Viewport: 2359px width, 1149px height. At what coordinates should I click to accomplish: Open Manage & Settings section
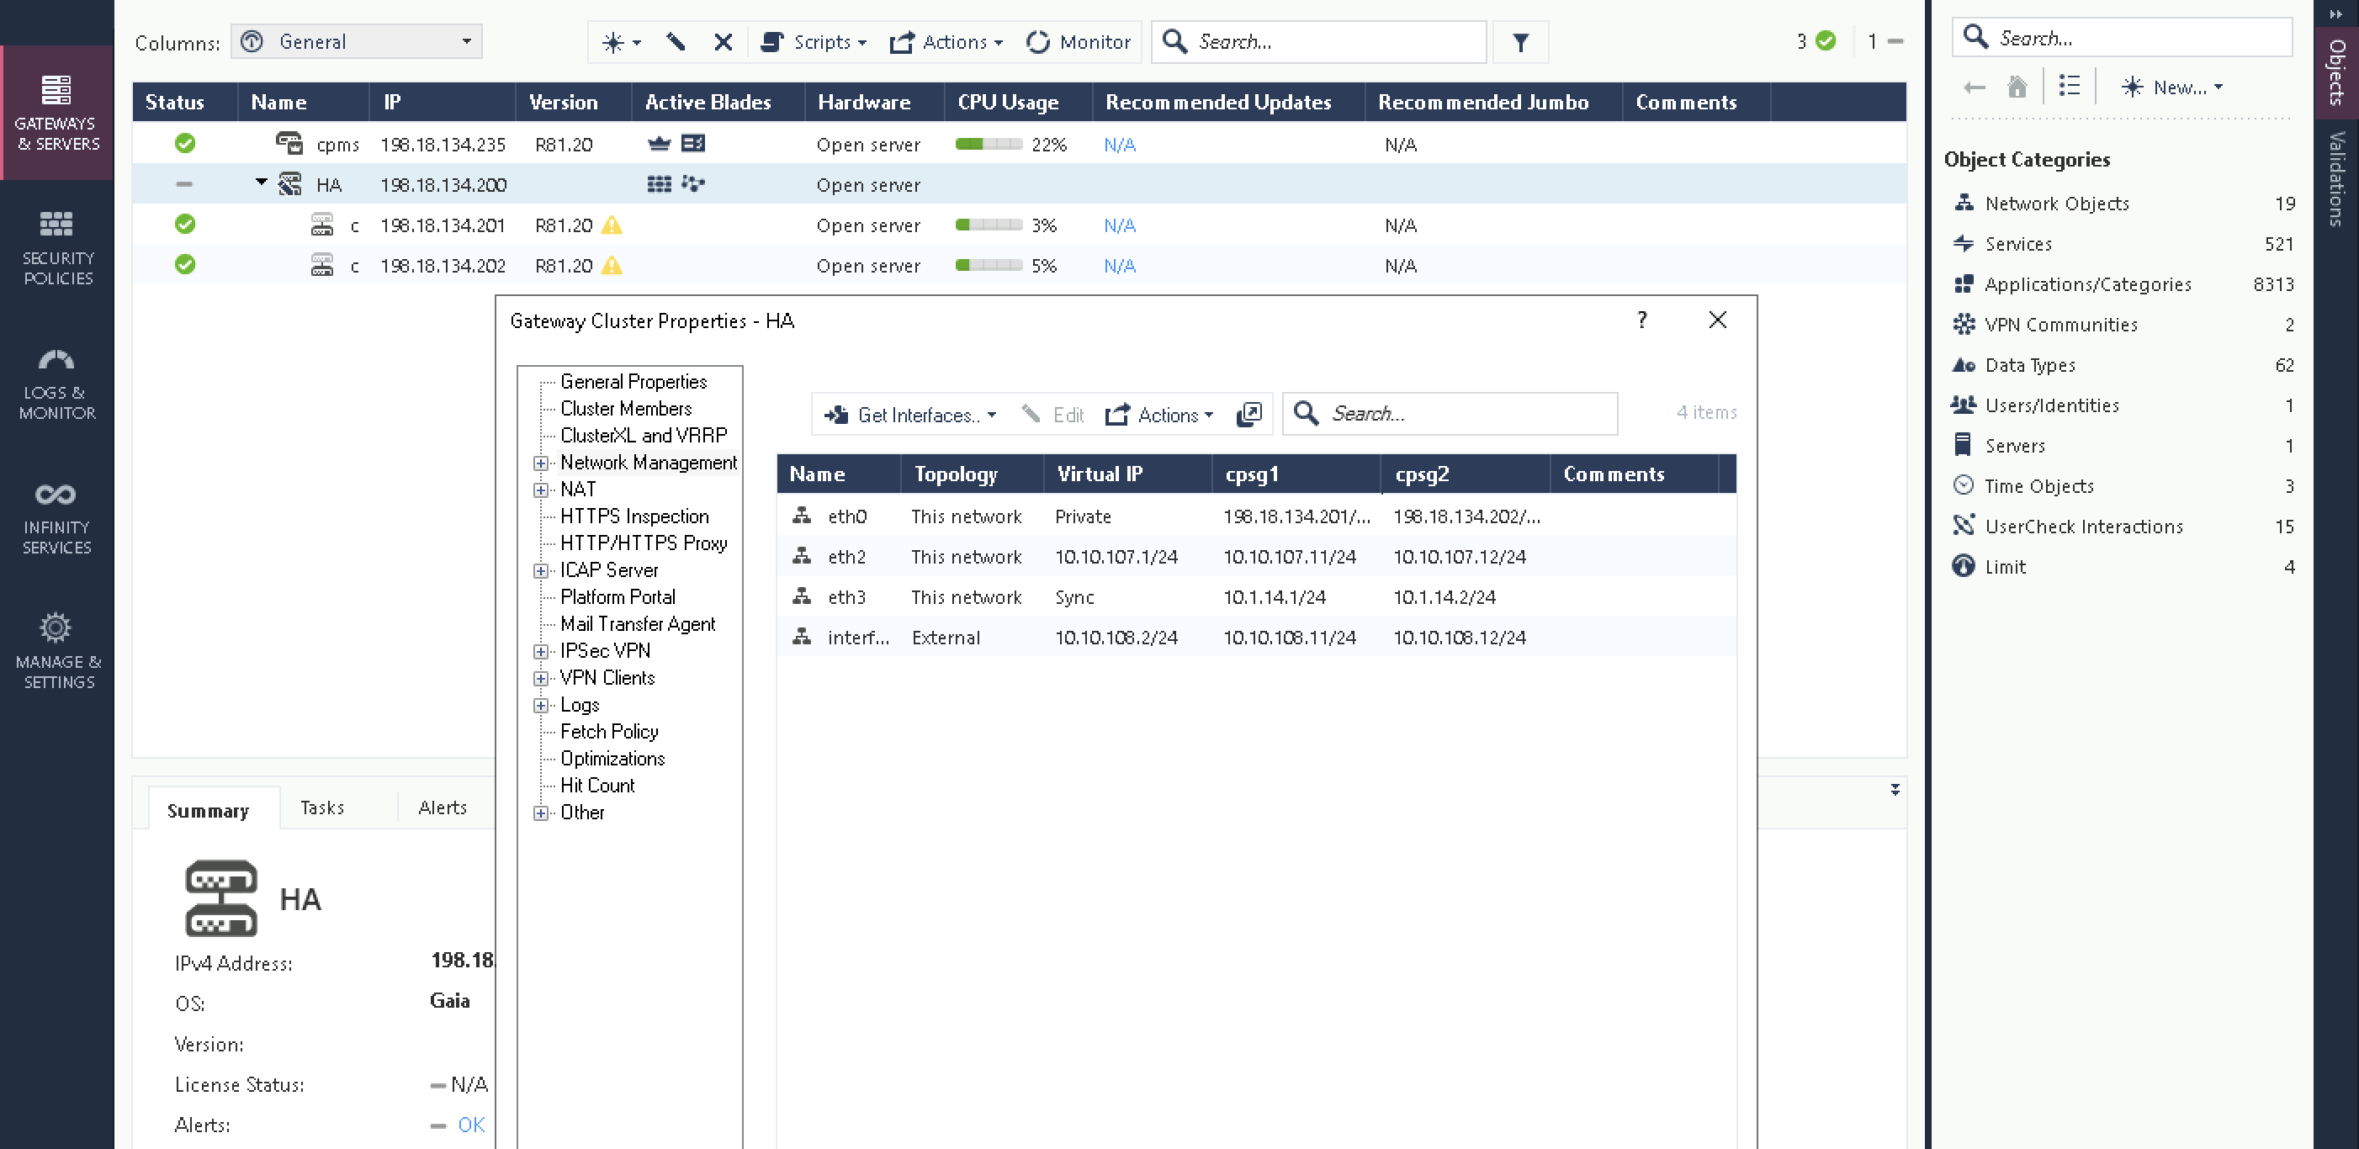(x=56, y=651)
